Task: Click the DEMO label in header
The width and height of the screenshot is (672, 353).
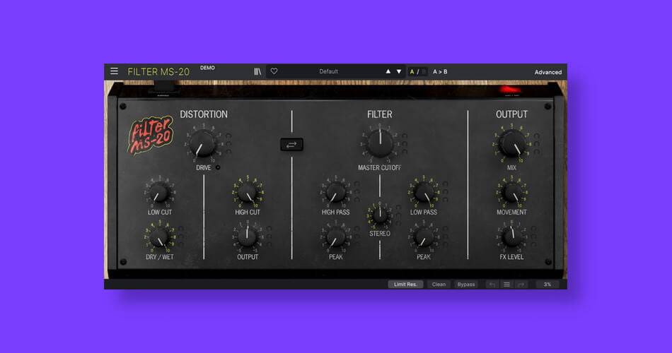Action: 207,68
